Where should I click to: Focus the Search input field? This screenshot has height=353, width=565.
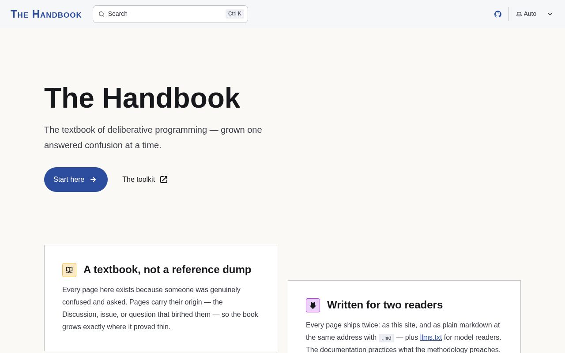[x=170, y=14]
